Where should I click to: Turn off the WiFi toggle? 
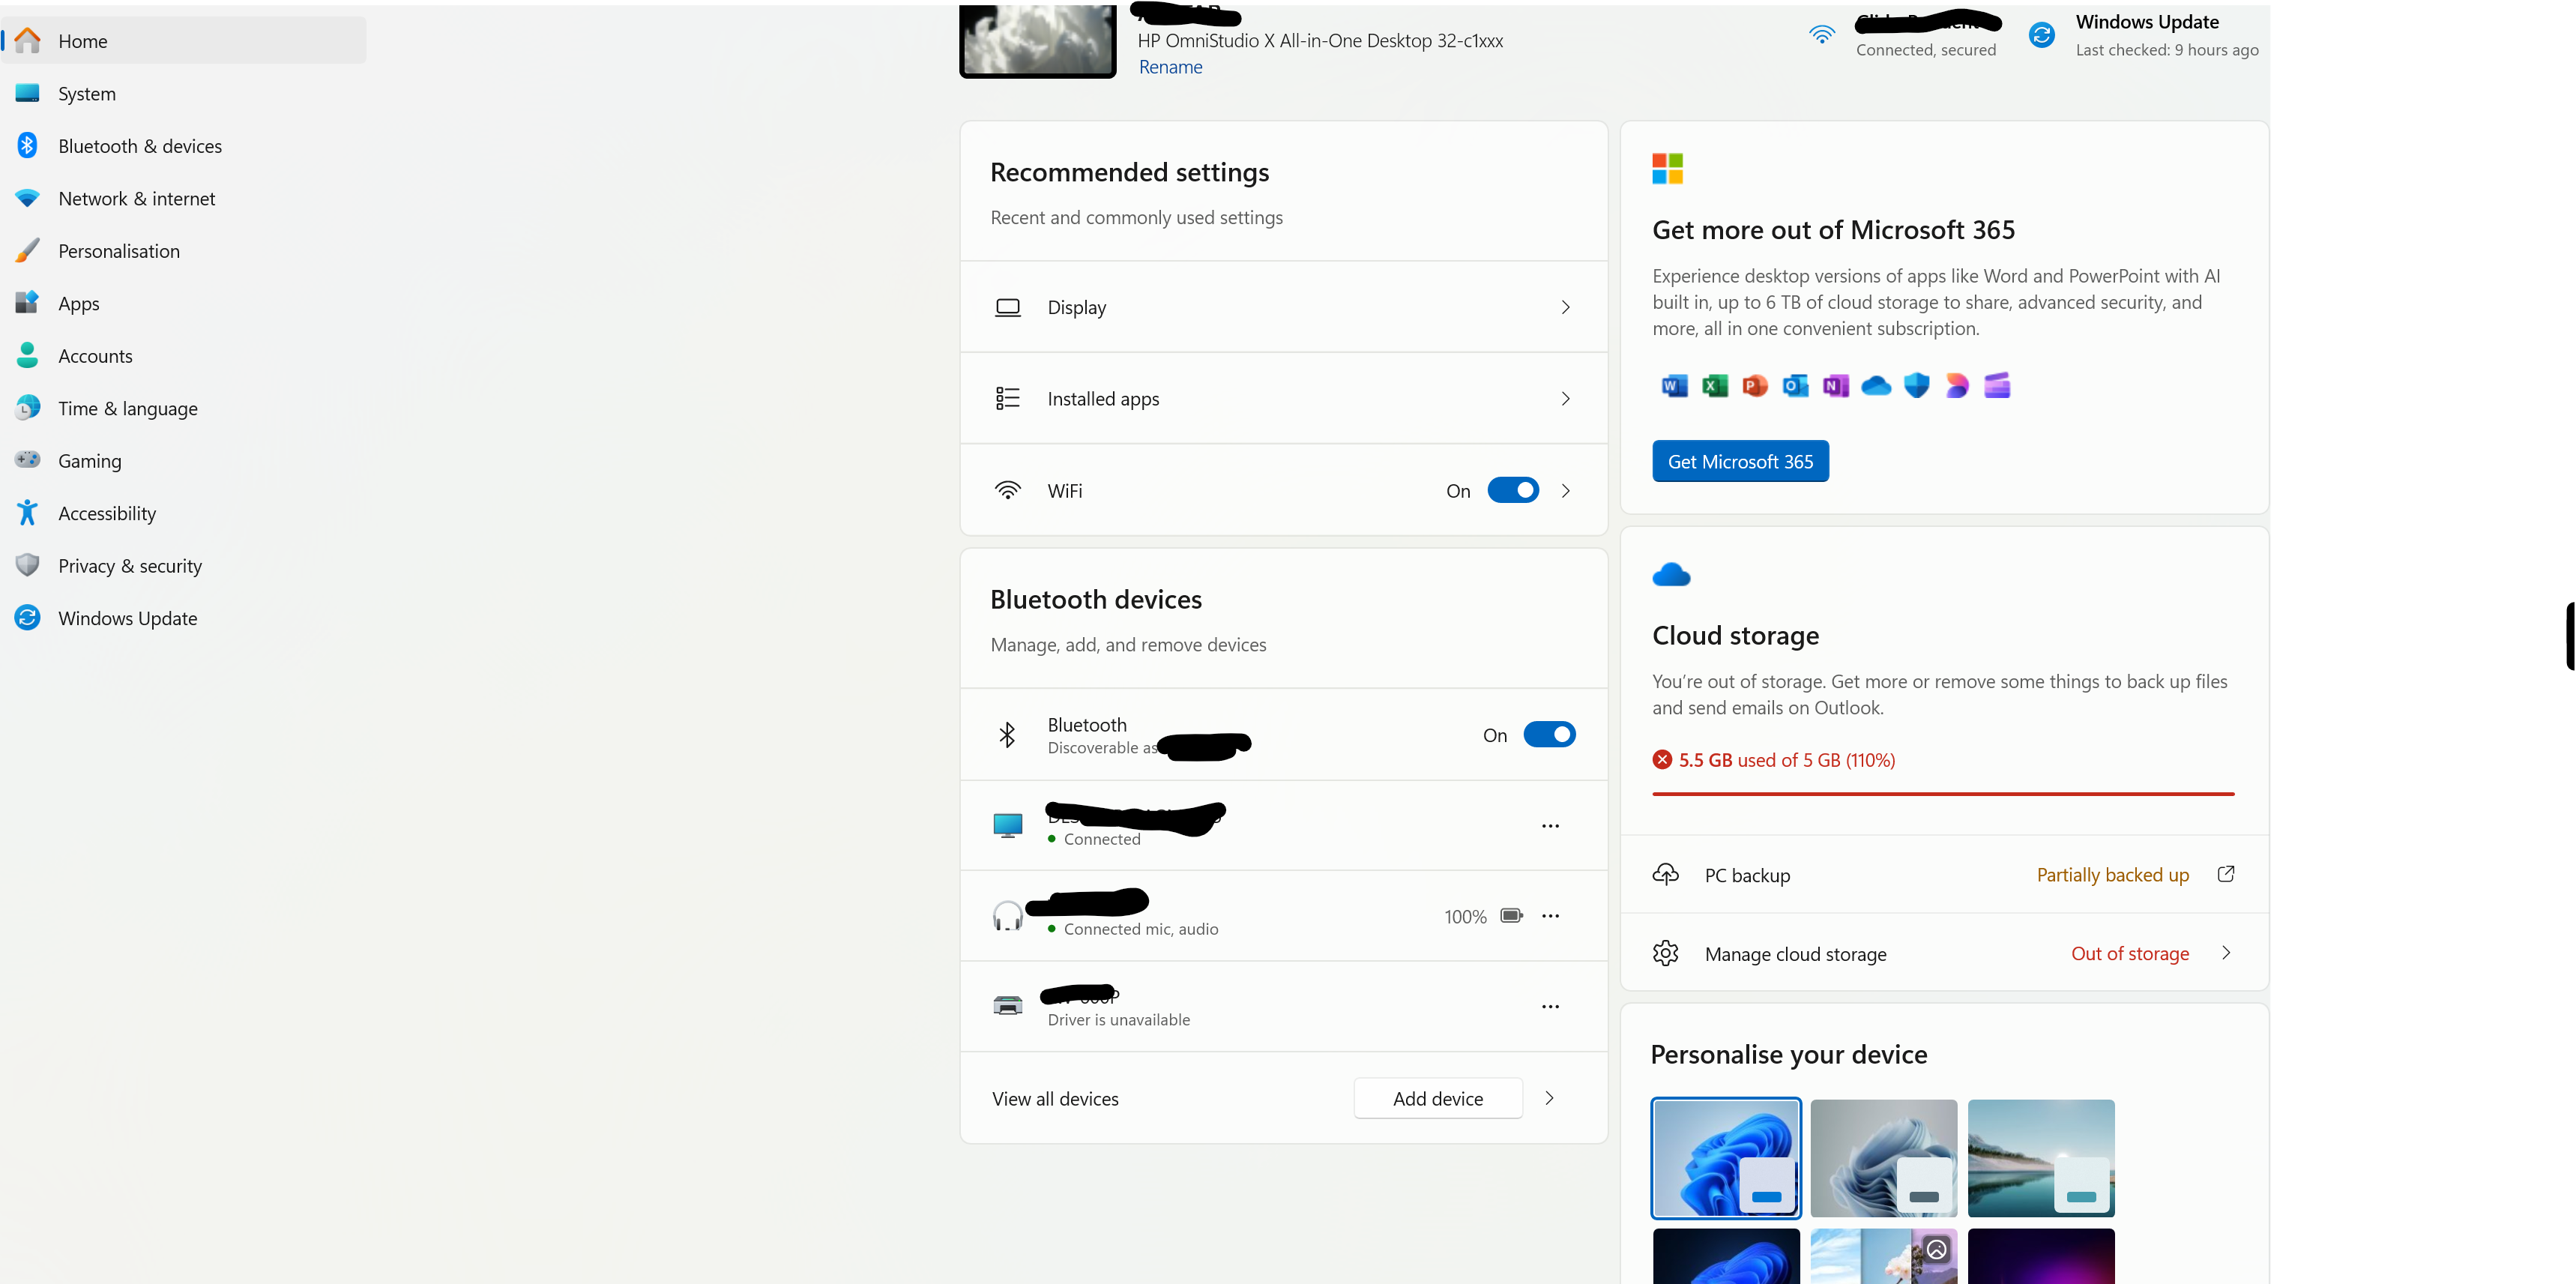[x=1514, y=490]
